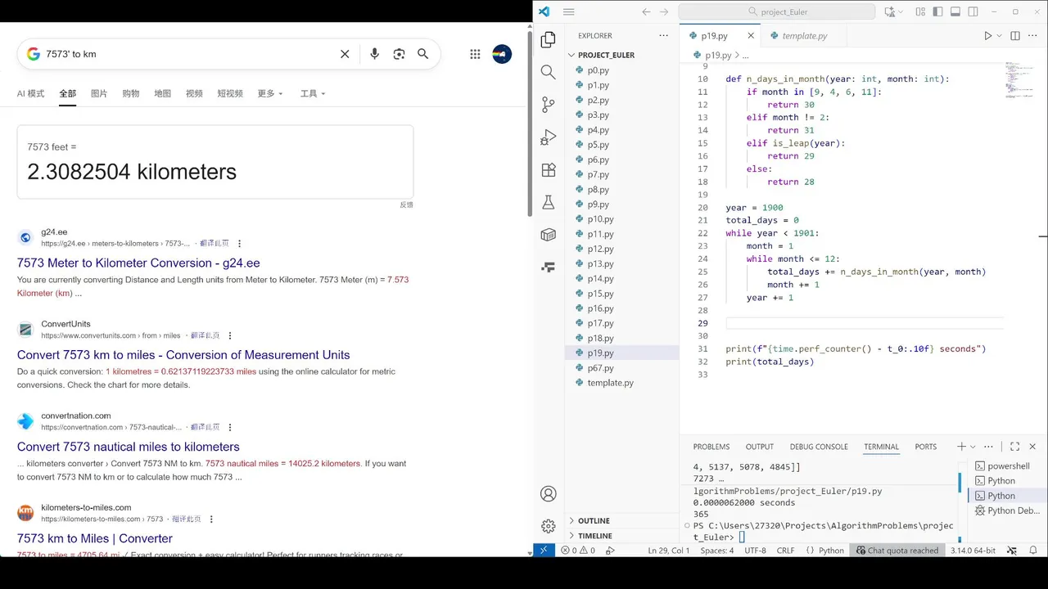Screen dimensions: 1048x589
Task: Open notifications bell in status bar
Action: click(x=1033, y=551)
